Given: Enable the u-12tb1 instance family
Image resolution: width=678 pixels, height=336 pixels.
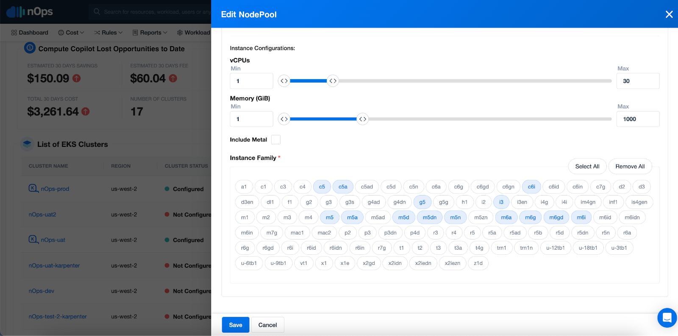Looking at the screenshot, I should pyautogui.click(x=556, y=248).
